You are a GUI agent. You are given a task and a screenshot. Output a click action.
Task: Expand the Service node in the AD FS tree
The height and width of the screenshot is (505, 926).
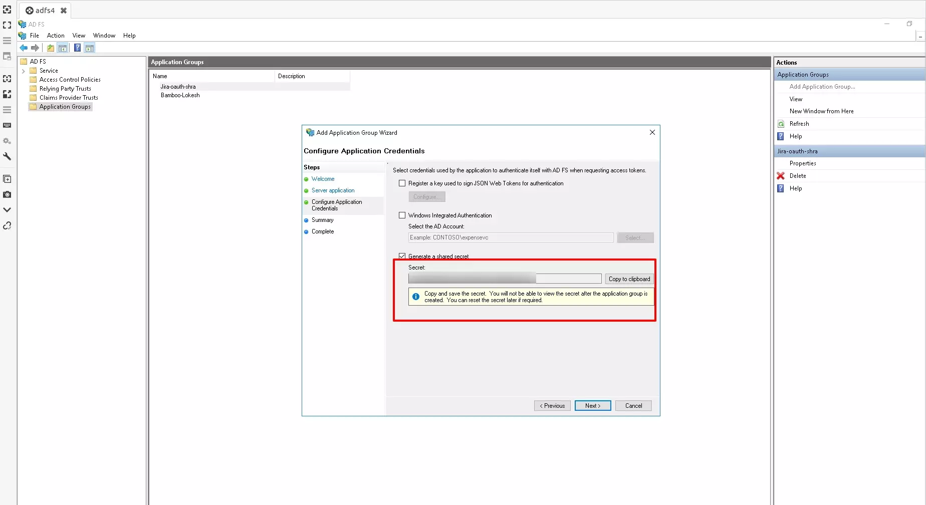[x=23, y=70]
